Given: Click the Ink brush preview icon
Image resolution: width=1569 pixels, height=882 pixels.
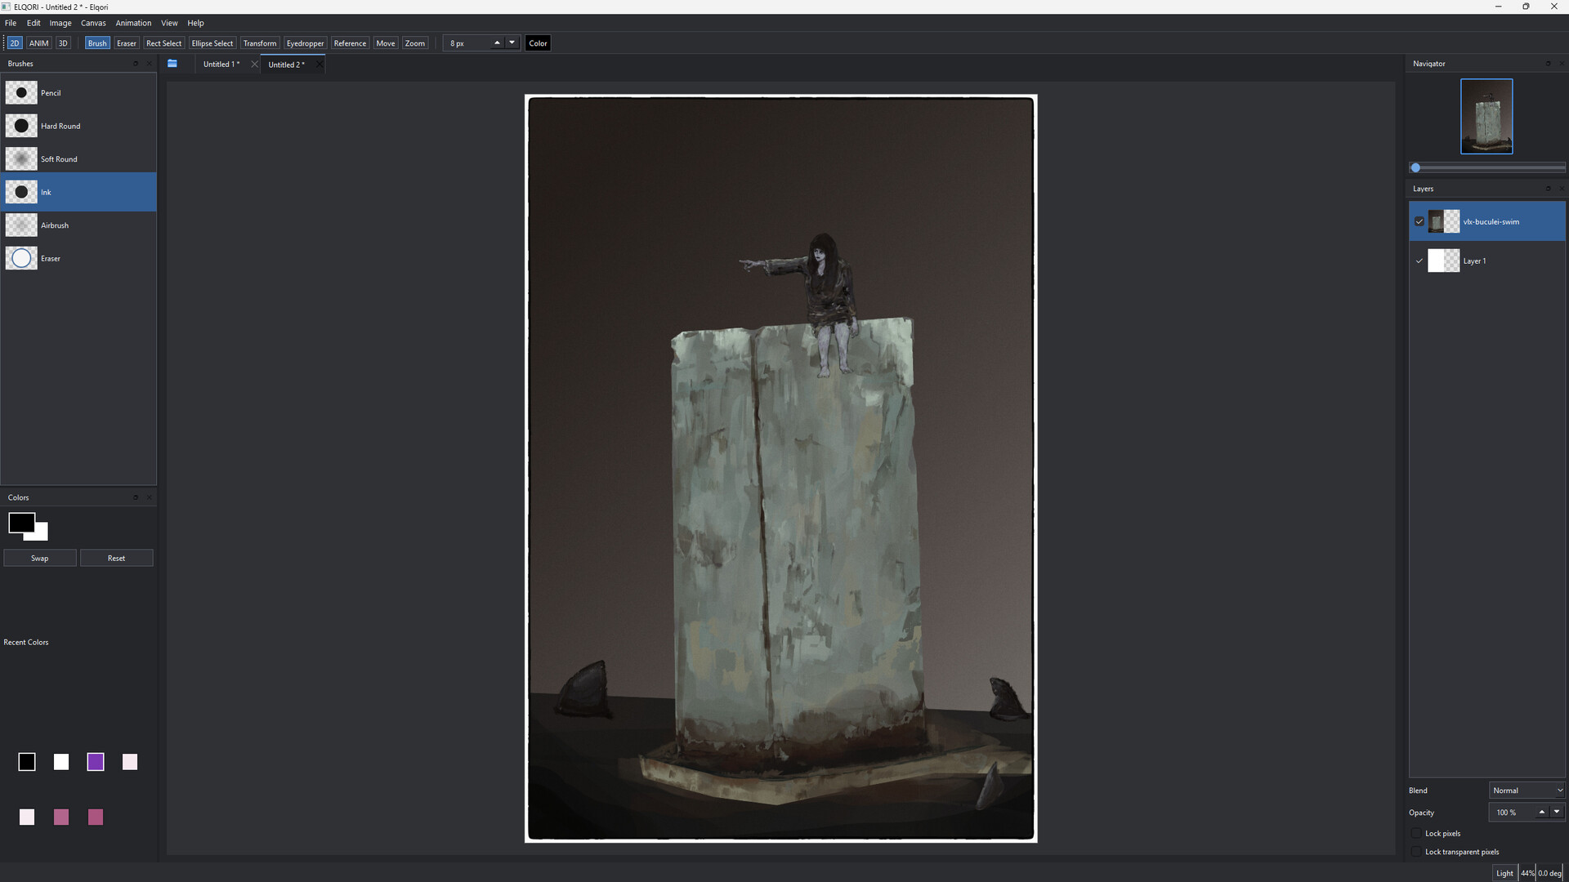Looking at the screenshot, I should (21, 192).
